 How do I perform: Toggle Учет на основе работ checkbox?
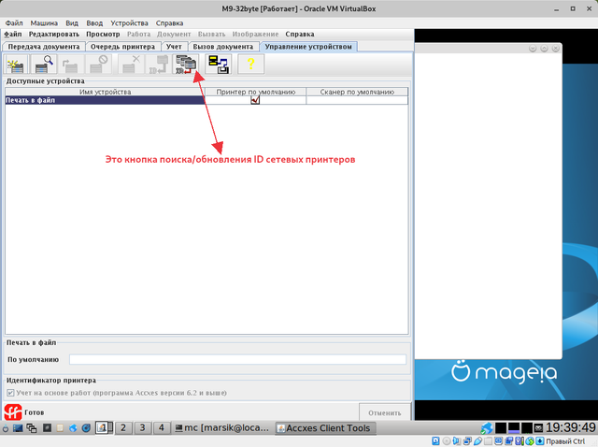coord(10,393)
